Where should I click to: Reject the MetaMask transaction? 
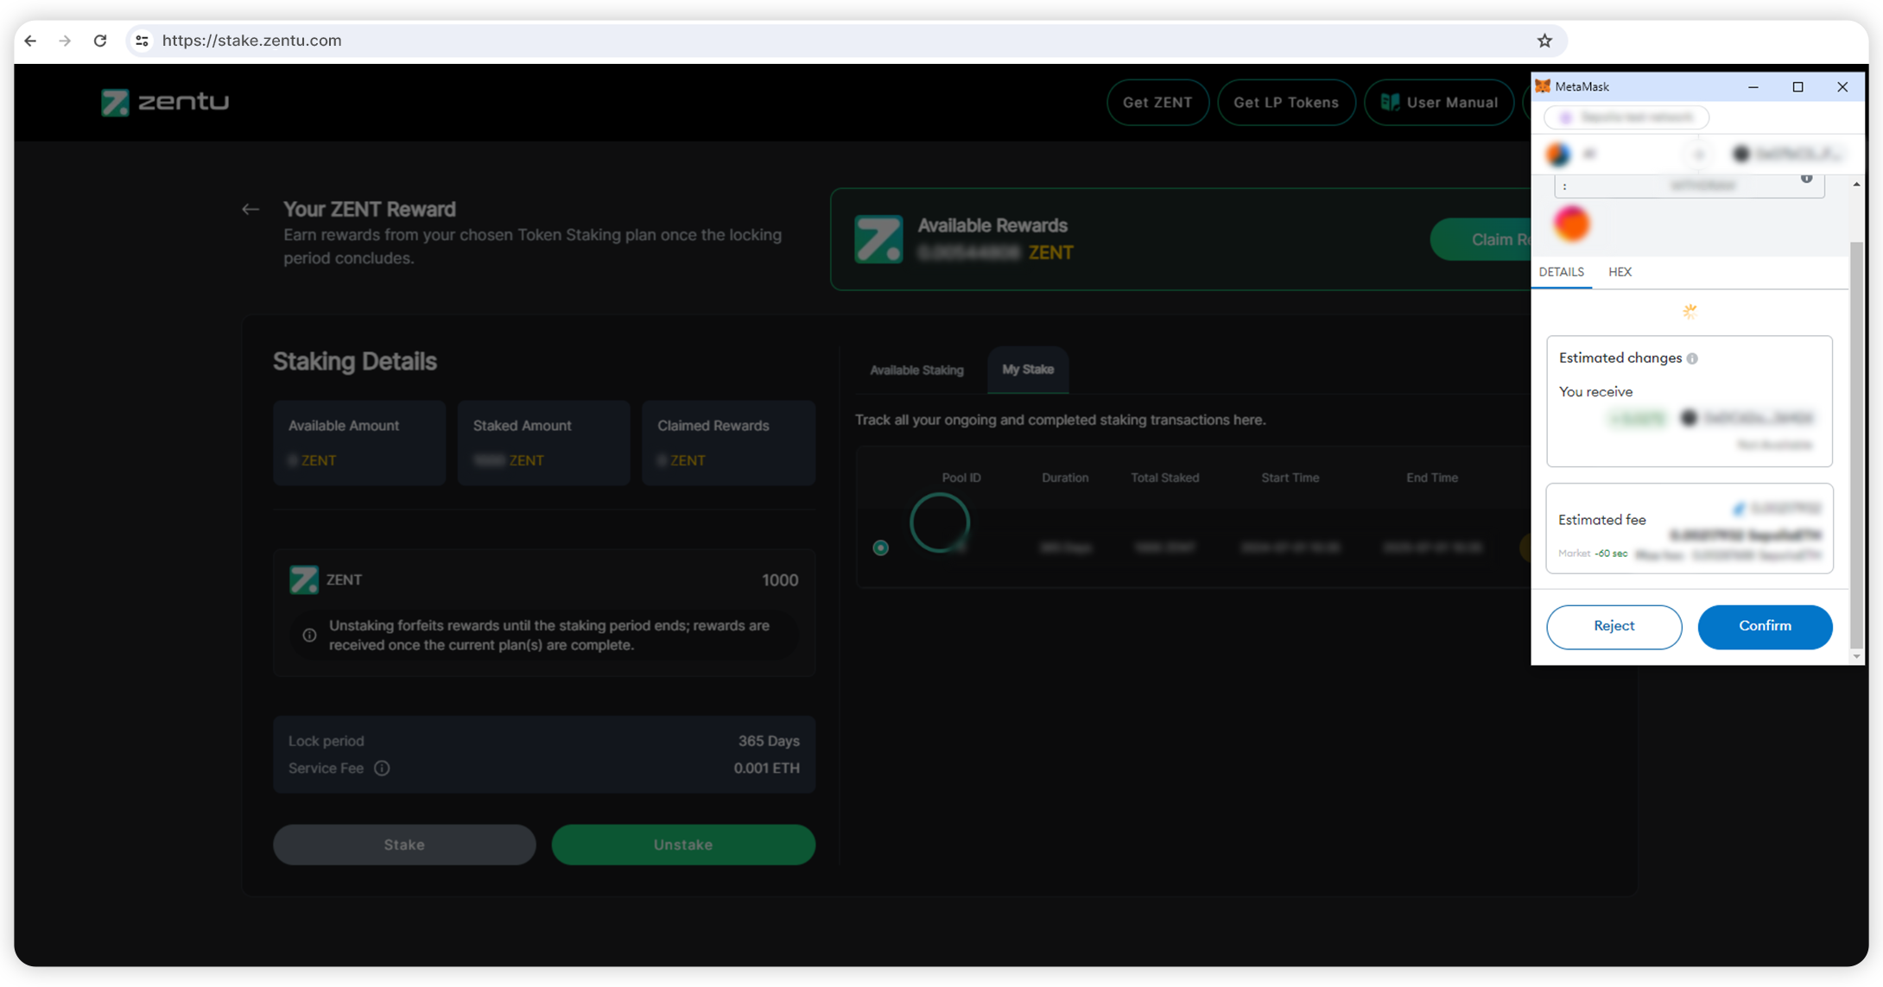click(x=1614, y=626)
